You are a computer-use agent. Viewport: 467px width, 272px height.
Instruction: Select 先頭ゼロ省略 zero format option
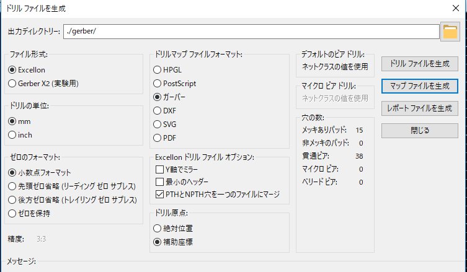(12, 186)
